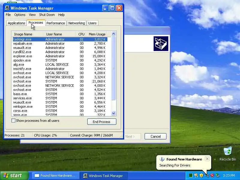Click the End Process button
The width and height of the screenshot is (240, 180).
[102, 122]
